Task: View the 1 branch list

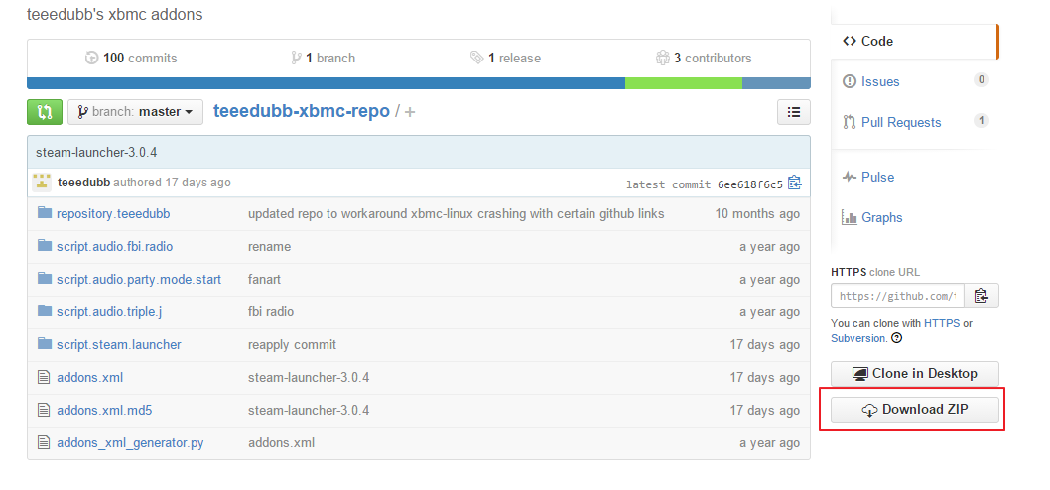Action: [324, 59]
